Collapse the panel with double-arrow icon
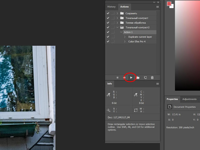This screenshot has width=200, height=150. tap(154, 2)
